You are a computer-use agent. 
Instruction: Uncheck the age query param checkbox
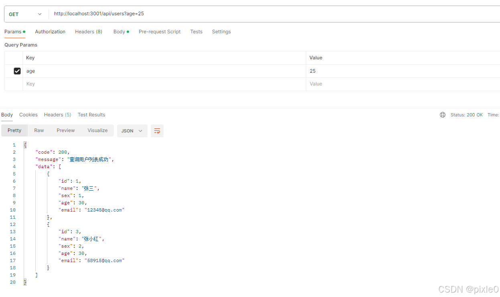point(17,71)
